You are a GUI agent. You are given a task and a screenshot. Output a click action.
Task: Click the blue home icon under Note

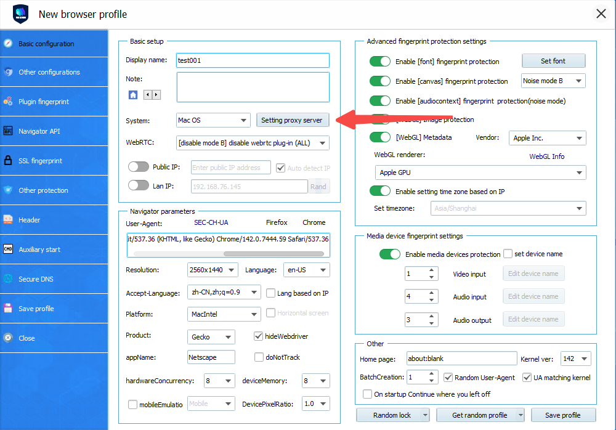pos(132,95)
